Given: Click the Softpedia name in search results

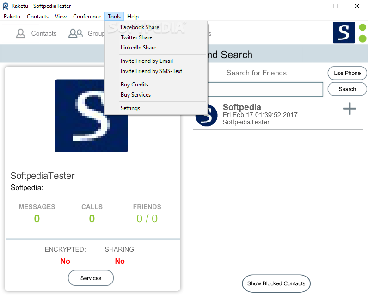Looking at the screenshot, I should click(242, 107).
